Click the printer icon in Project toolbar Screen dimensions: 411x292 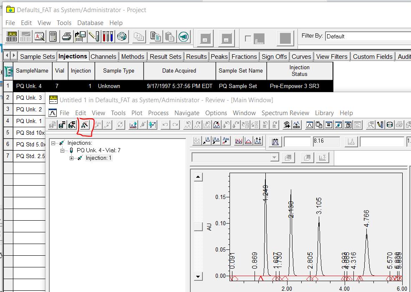click(x=67, y=37)
